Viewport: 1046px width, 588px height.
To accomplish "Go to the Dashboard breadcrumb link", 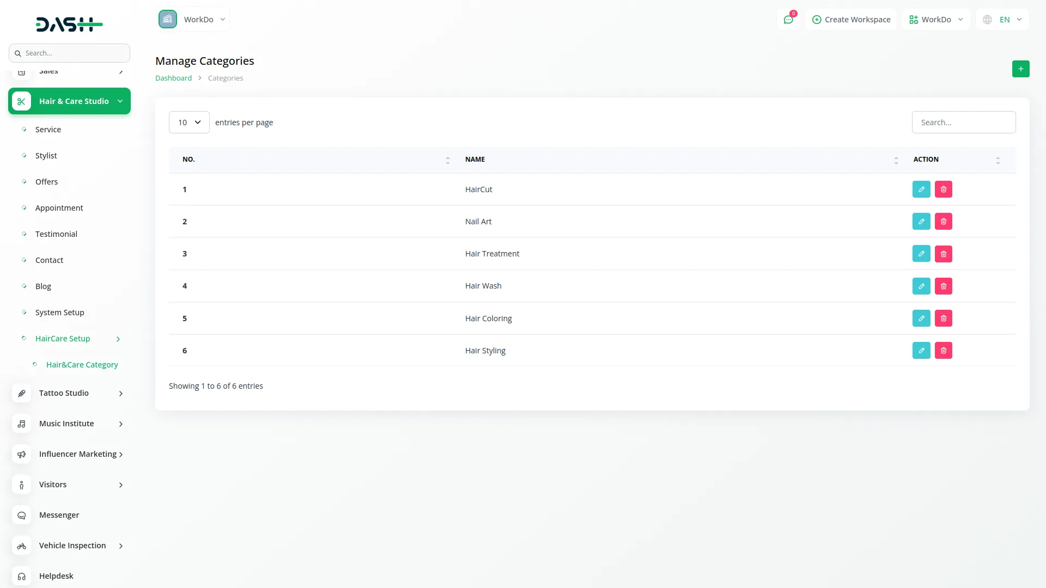I will tap(173, 78).
